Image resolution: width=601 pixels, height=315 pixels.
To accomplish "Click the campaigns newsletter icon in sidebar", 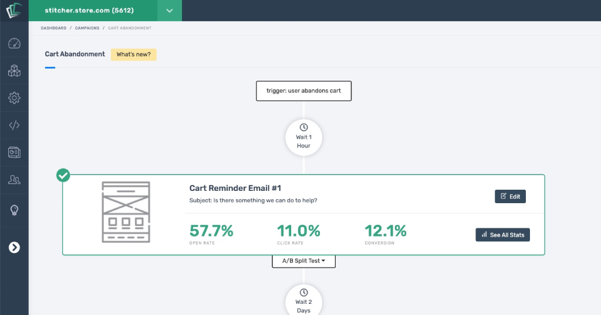I will [14, 152].
